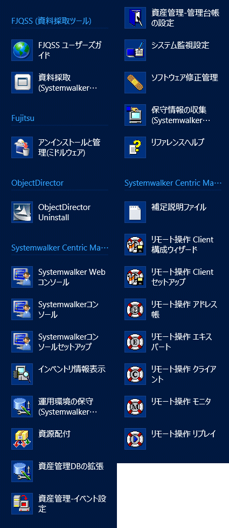229x528 pixels.
Task: Click 保守情報の収集 (Systemwalker…) icon
Action: tap(135, 115)
